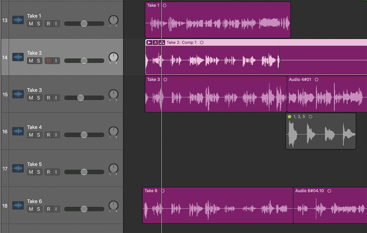The image size is (367, 233).
Task: Click the Take 1 audio track icon
Action: 18,20
